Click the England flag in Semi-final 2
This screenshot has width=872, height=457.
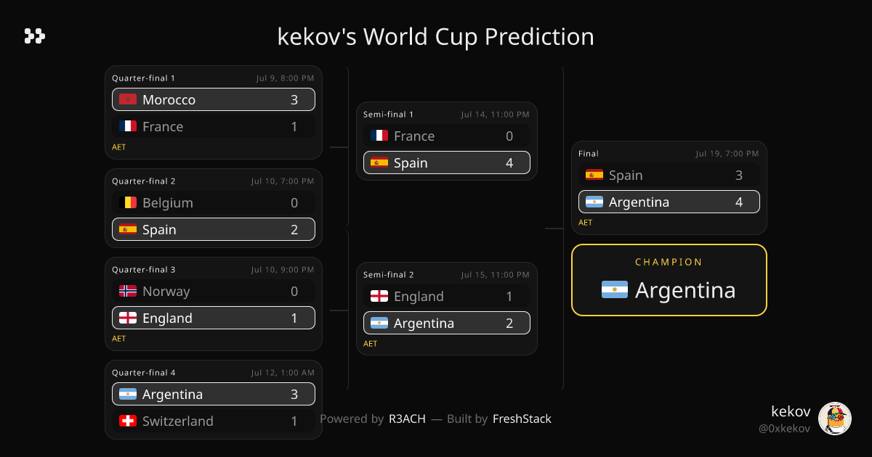point(379,296)
